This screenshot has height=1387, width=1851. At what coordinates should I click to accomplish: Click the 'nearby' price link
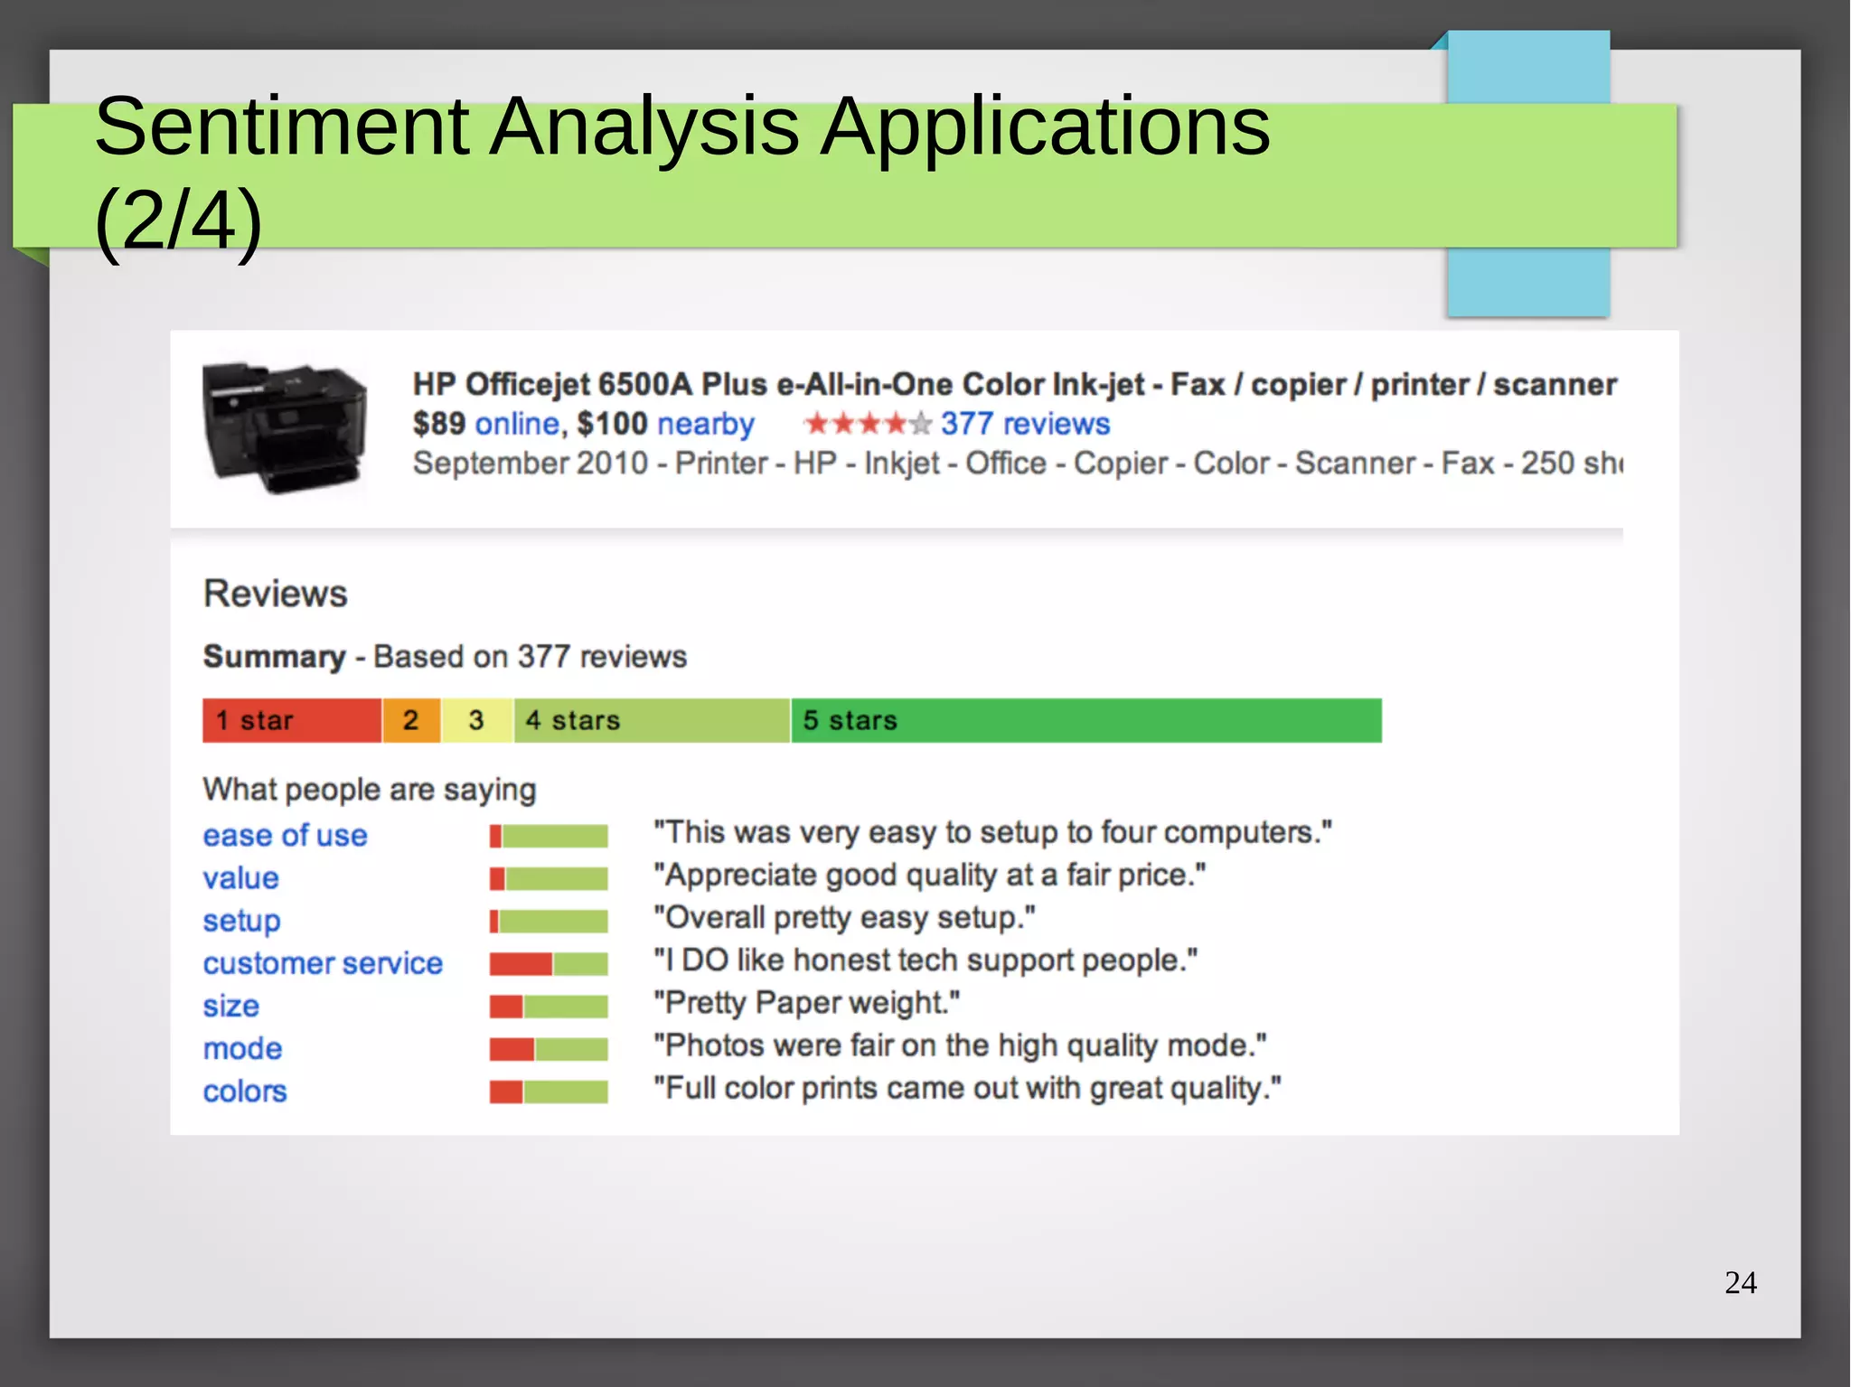tap(705, 424)
